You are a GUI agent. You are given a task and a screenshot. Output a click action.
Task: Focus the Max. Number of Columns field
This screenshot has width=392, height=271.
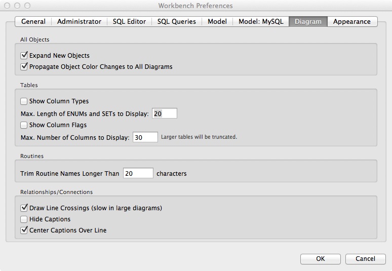point(145,137)
